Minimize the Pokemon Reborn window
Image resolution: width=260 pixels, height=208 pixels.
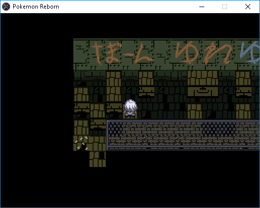click(x=202, y=7)
